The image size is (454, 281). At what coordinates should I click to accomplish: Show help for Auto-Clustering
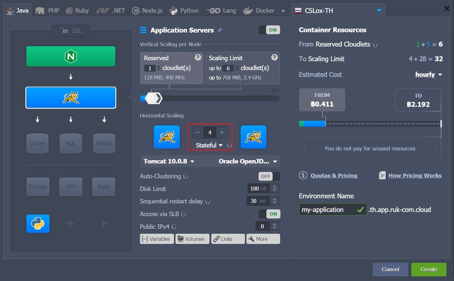point(185,176)
